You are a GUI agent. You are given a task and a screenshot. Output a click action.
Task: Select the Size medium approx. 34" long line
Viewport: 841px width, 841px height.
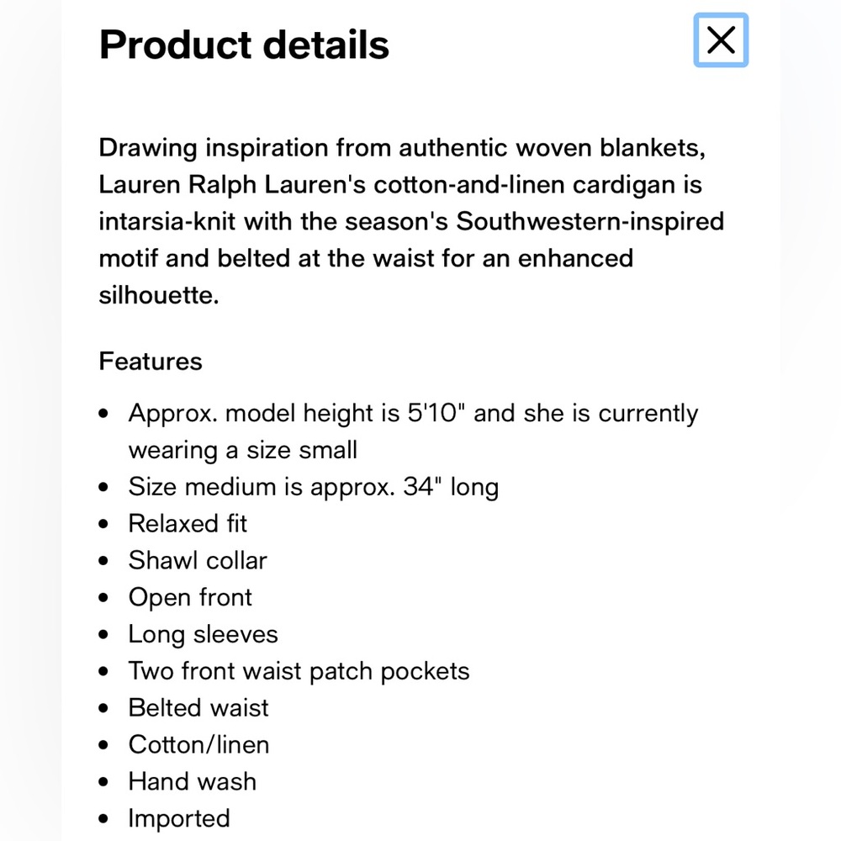[x=314, y=488]
